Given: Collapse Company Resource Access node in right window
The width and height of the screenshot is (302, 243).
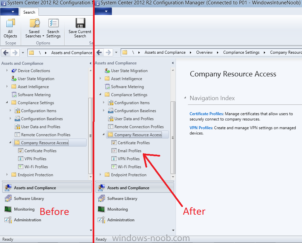Looking at the screenshot, I should (x=104, y=135).
